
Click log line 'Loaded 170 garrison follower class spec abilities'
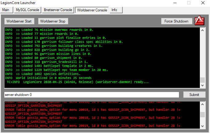tap(64, 42)
